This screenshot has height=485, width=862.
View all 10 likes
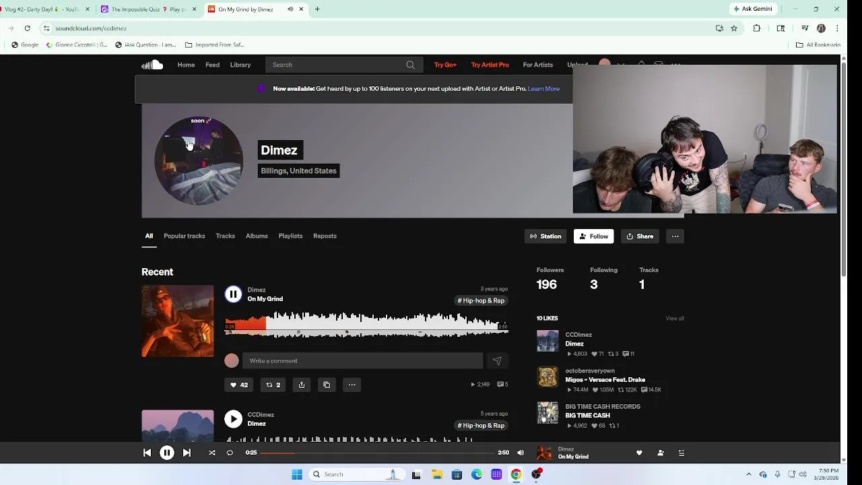675,319
